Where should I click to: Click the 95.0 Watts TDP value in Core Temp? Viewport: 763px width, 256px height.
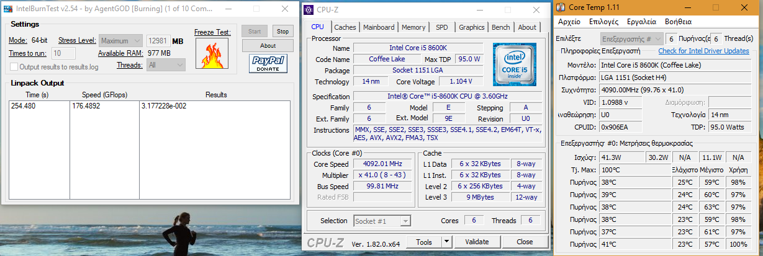[x=729, y=127]
